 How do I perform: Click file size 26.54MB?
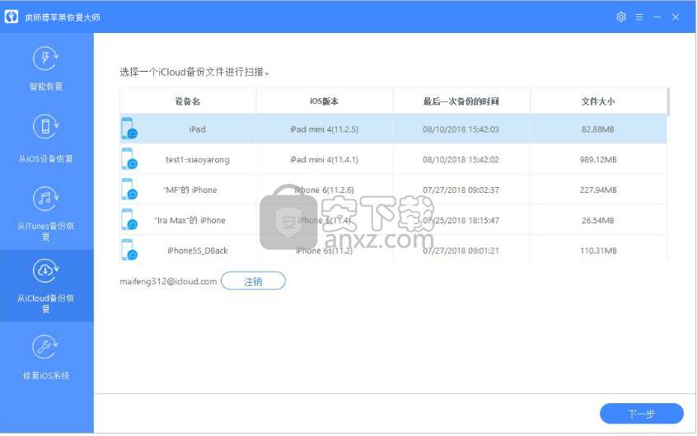[x=598, y=220]
